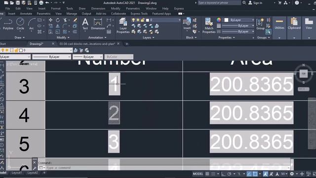
Task: Activate the Fillet tool
Action: point(65,26)
